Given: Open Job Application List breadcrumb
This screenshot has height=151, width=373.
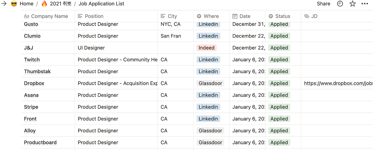Looking at the screenshot, I should tap(101, 4).
